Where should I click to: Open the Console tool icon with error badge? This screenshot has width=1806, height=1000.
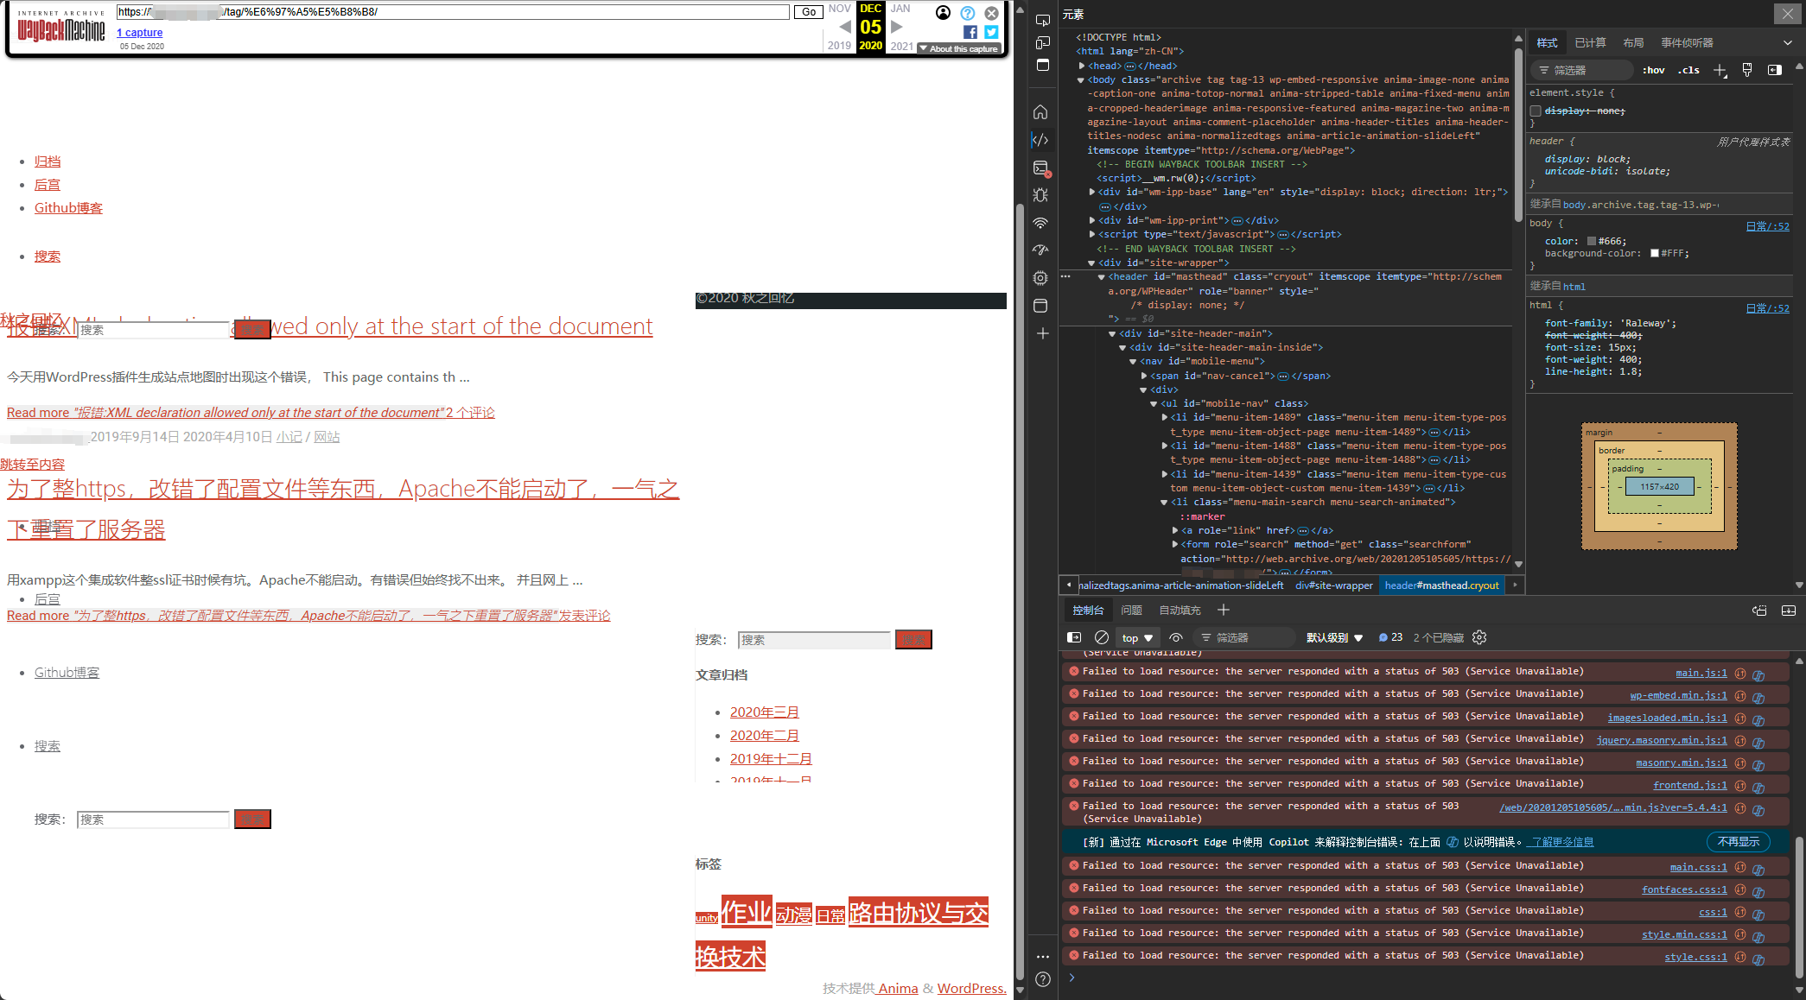(1040, 168)
